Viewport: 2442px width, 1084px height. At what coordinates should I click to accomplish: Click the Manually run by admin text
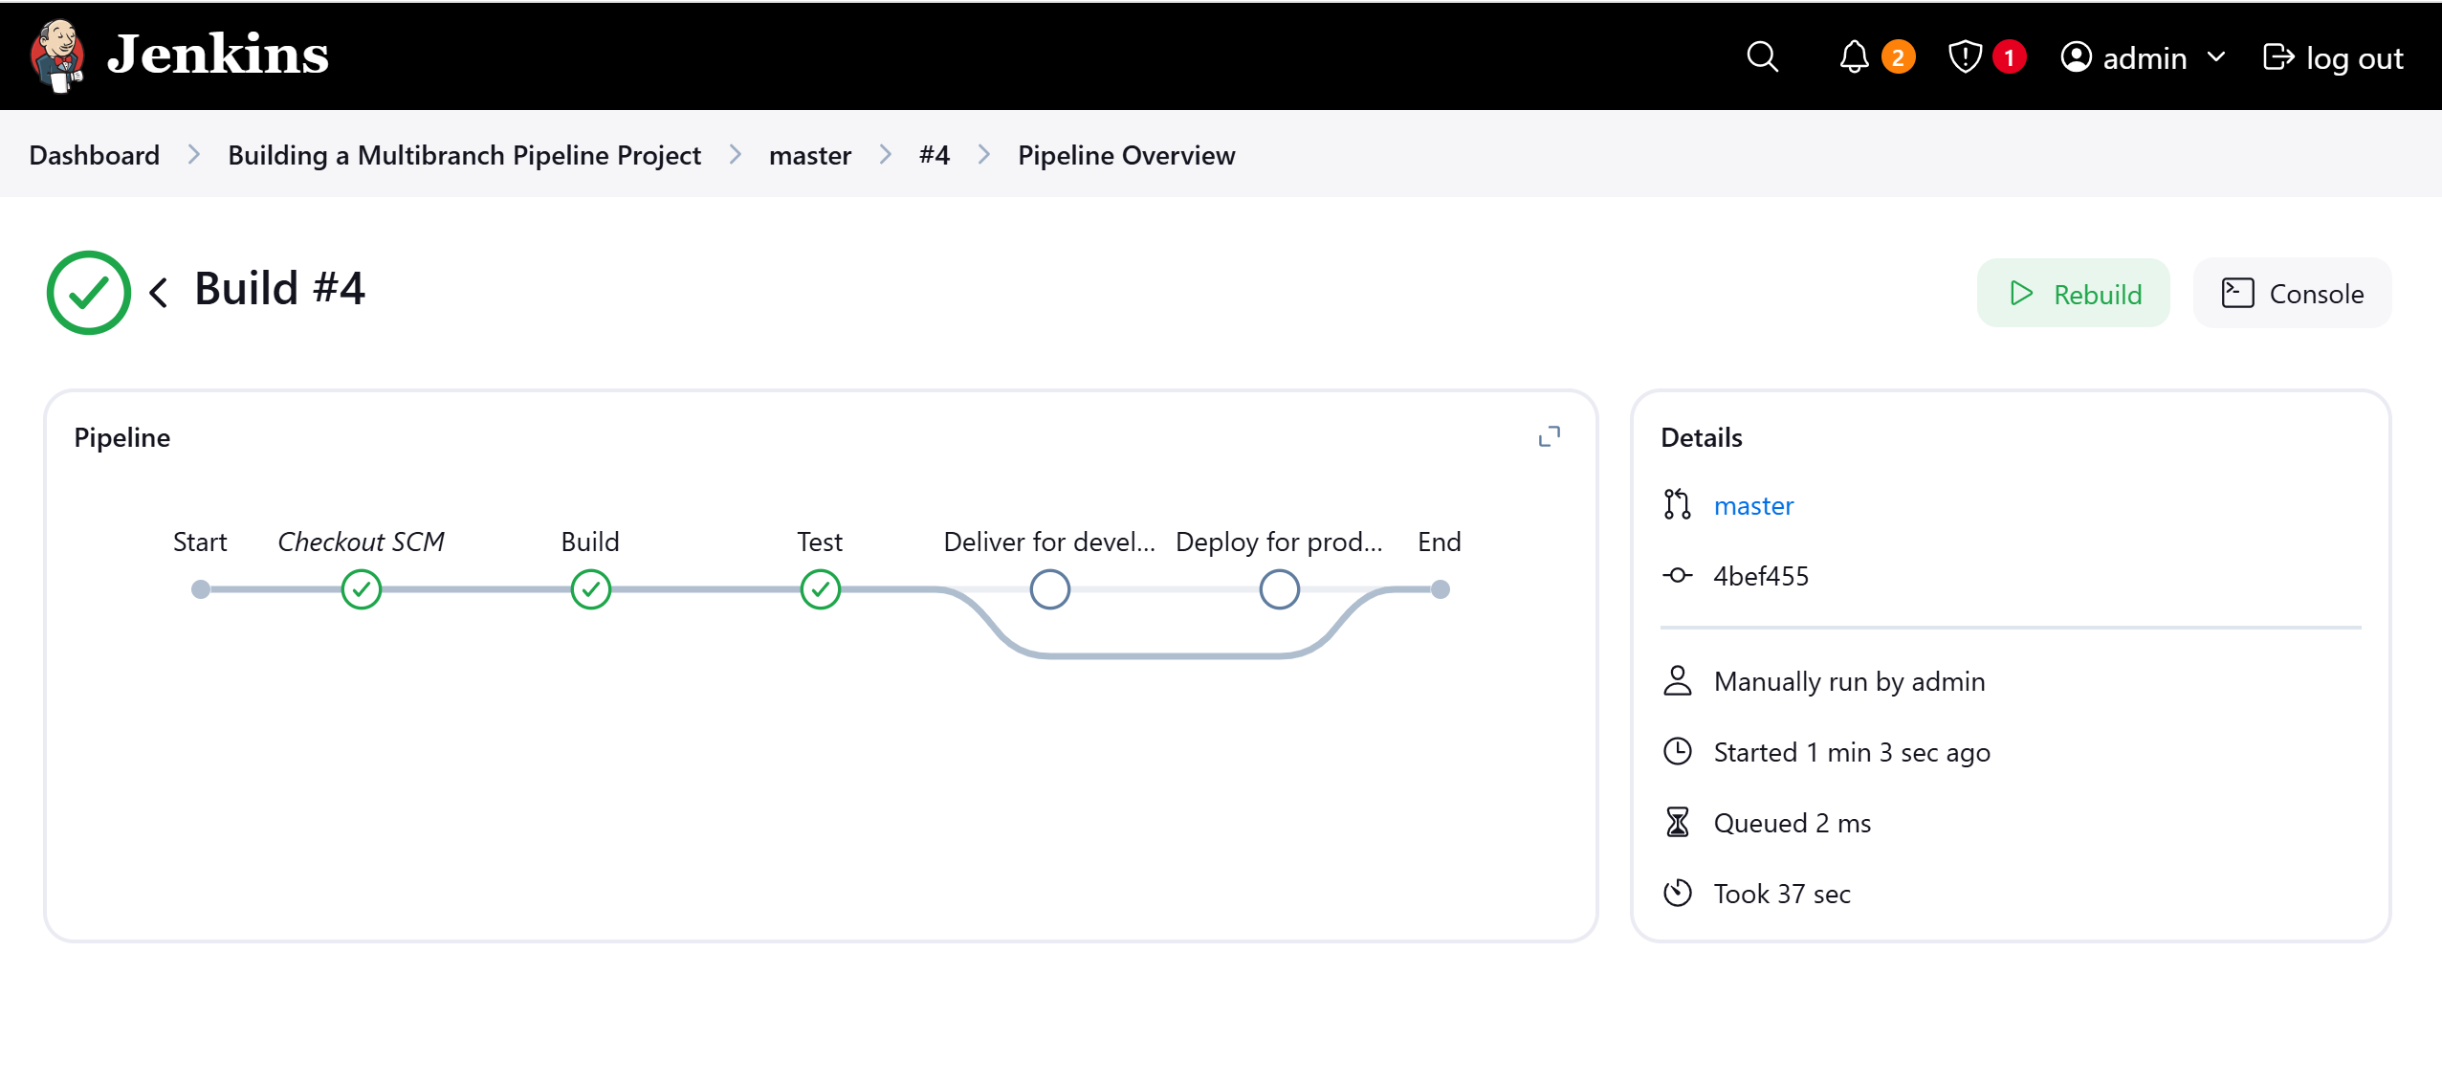[1849, 681]
